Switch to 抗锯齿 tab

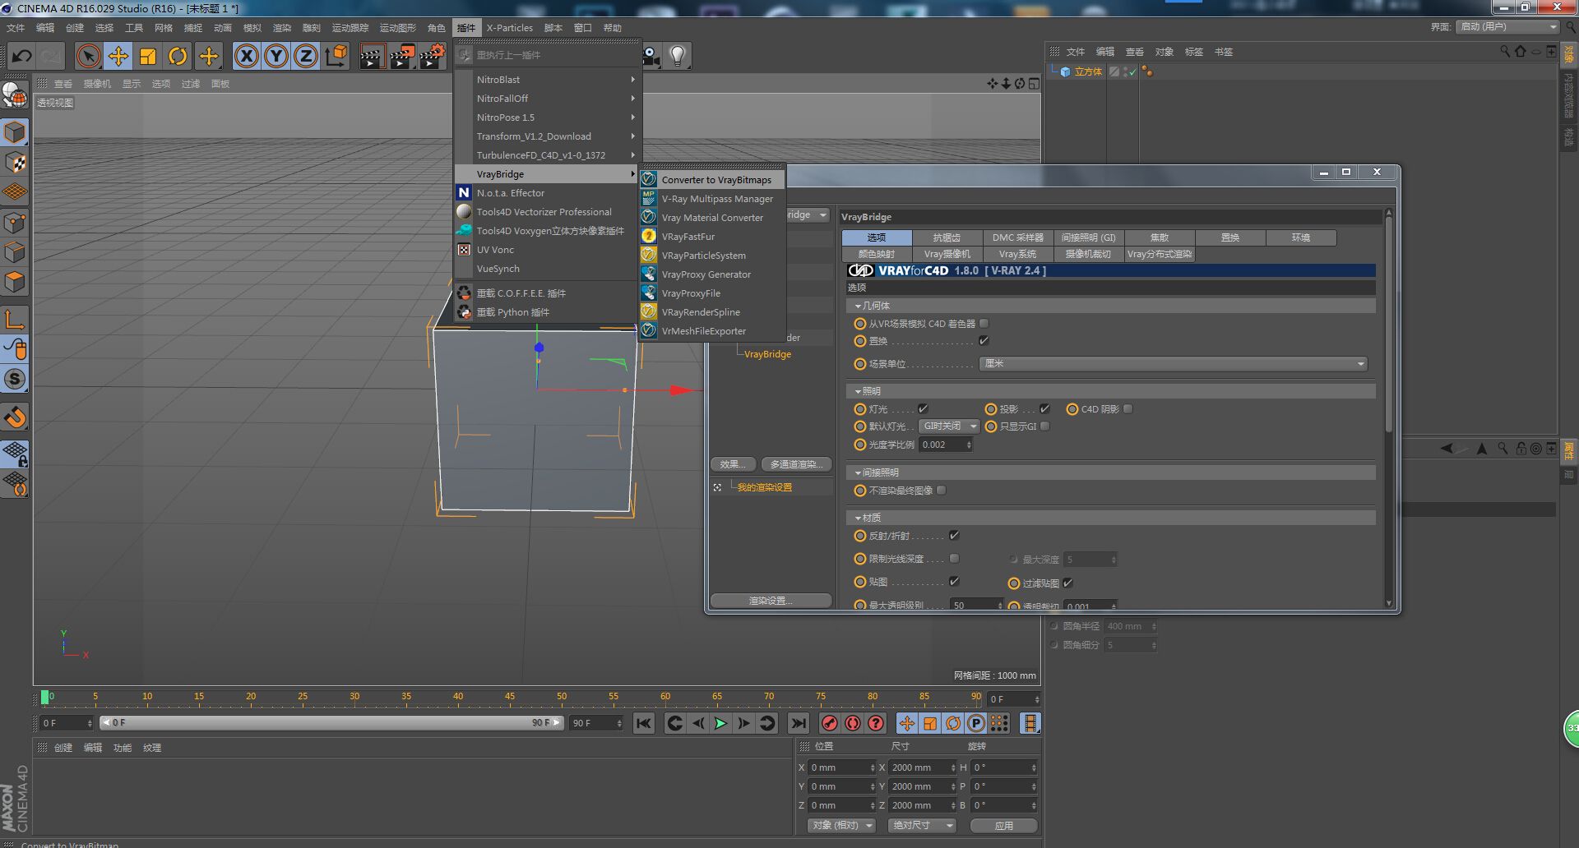(947, 237)
